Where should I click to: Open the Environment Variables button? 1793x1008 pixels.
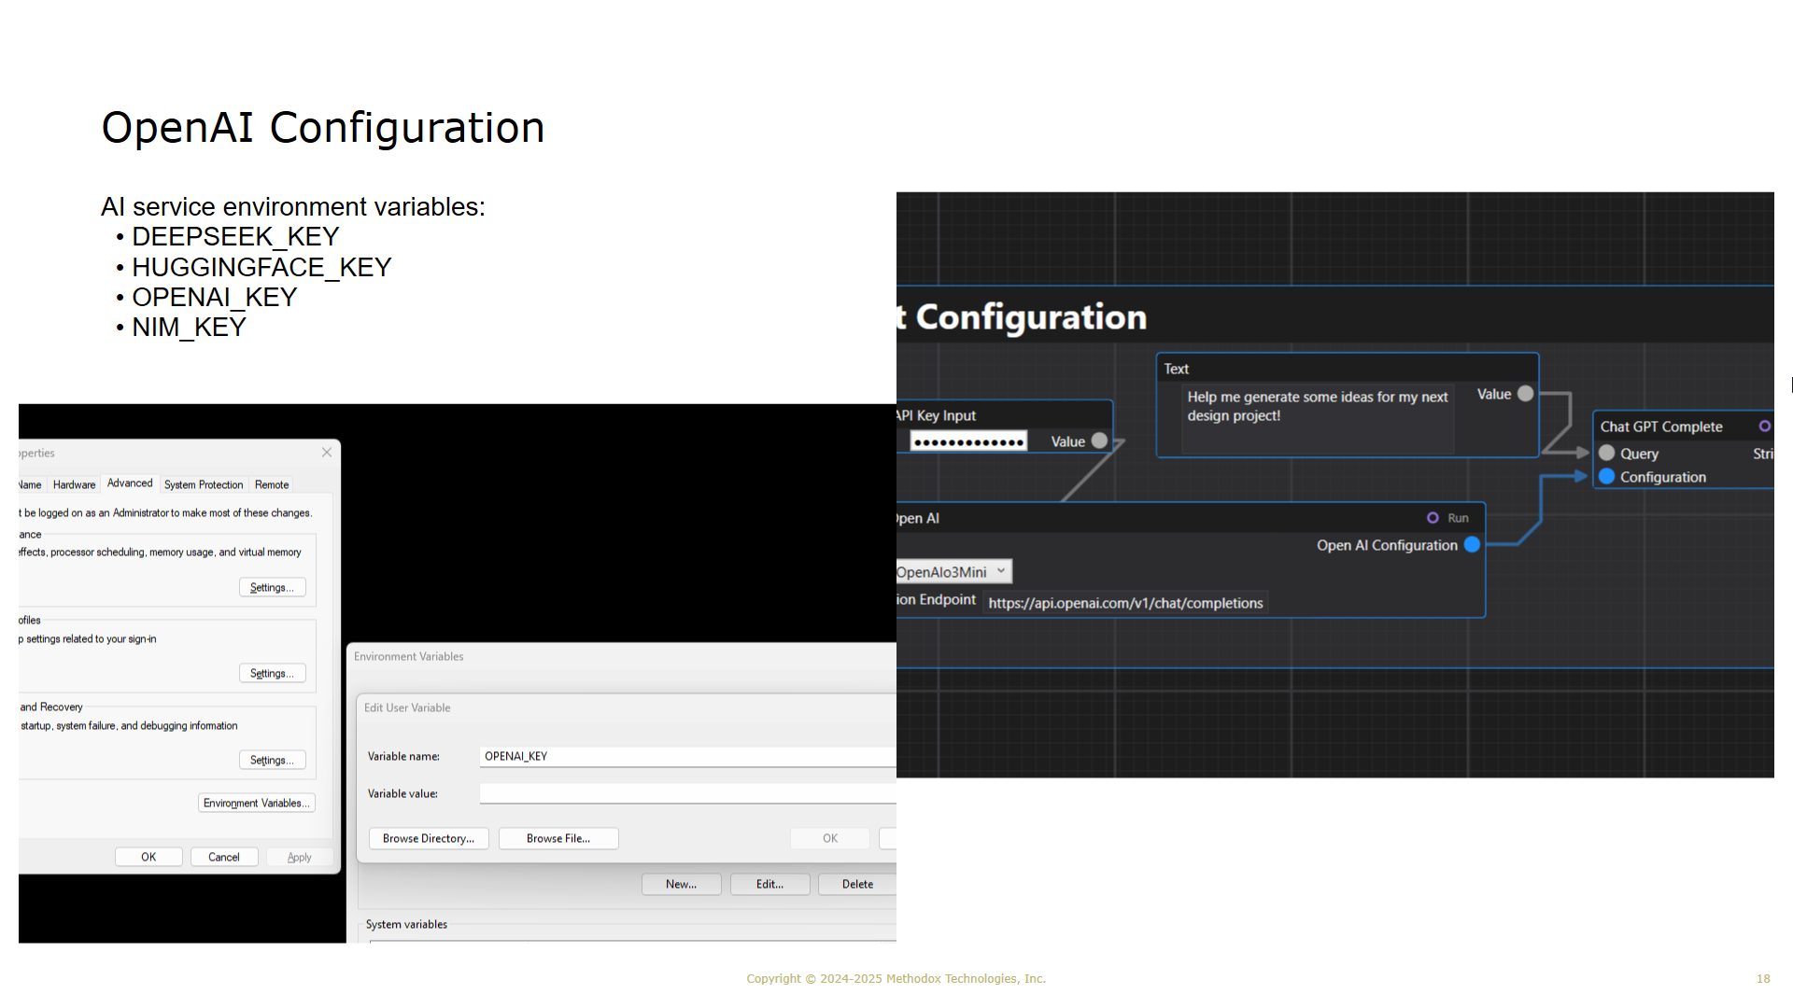point(256,803)
